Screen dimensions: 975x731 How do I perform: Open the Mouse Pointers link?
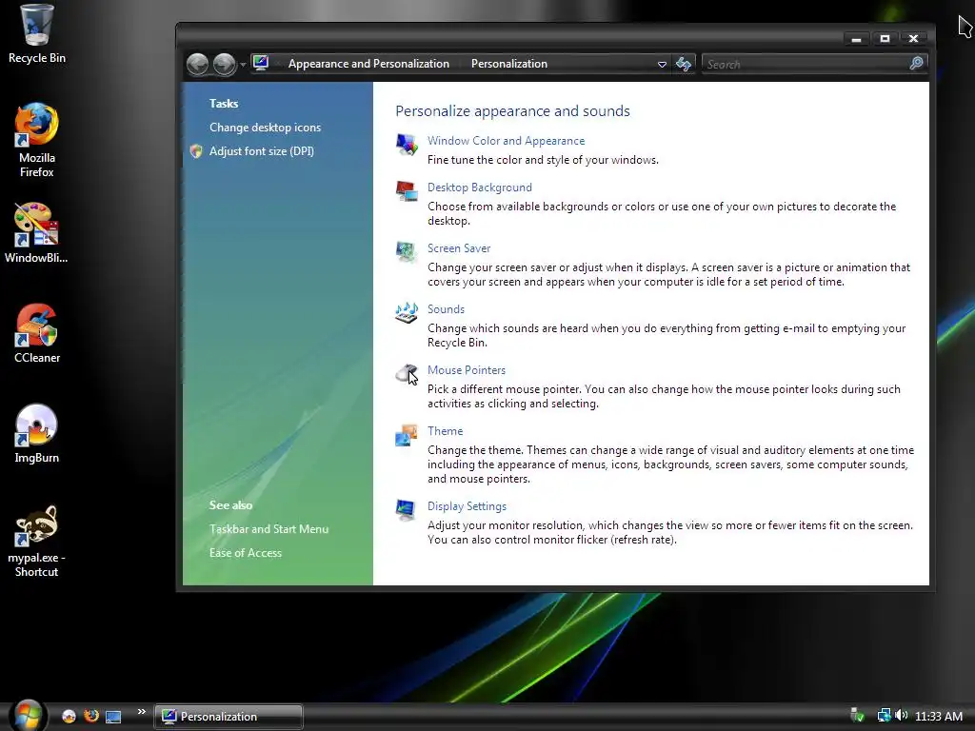[467, 370]
